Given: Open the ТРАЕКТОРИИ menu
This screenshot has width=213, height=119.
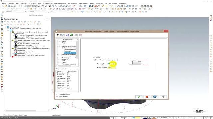Looking at the screenshot, I should point(83,3).
